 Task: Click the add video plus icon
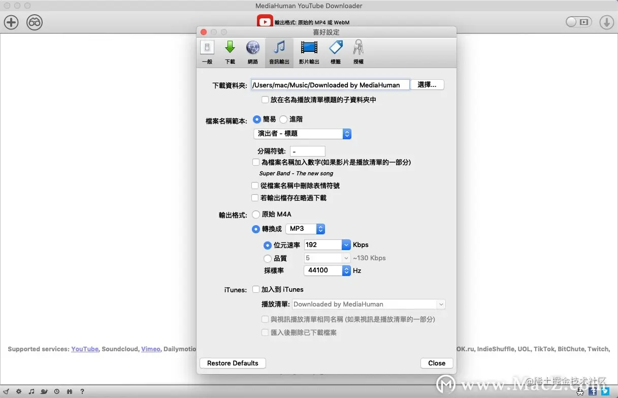point(11,22)
